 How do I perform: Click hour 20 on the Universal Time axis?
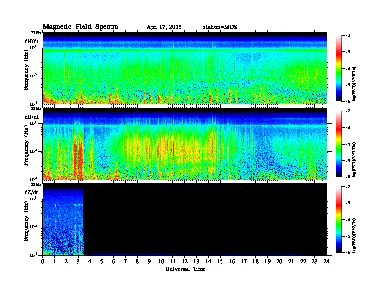279,261
